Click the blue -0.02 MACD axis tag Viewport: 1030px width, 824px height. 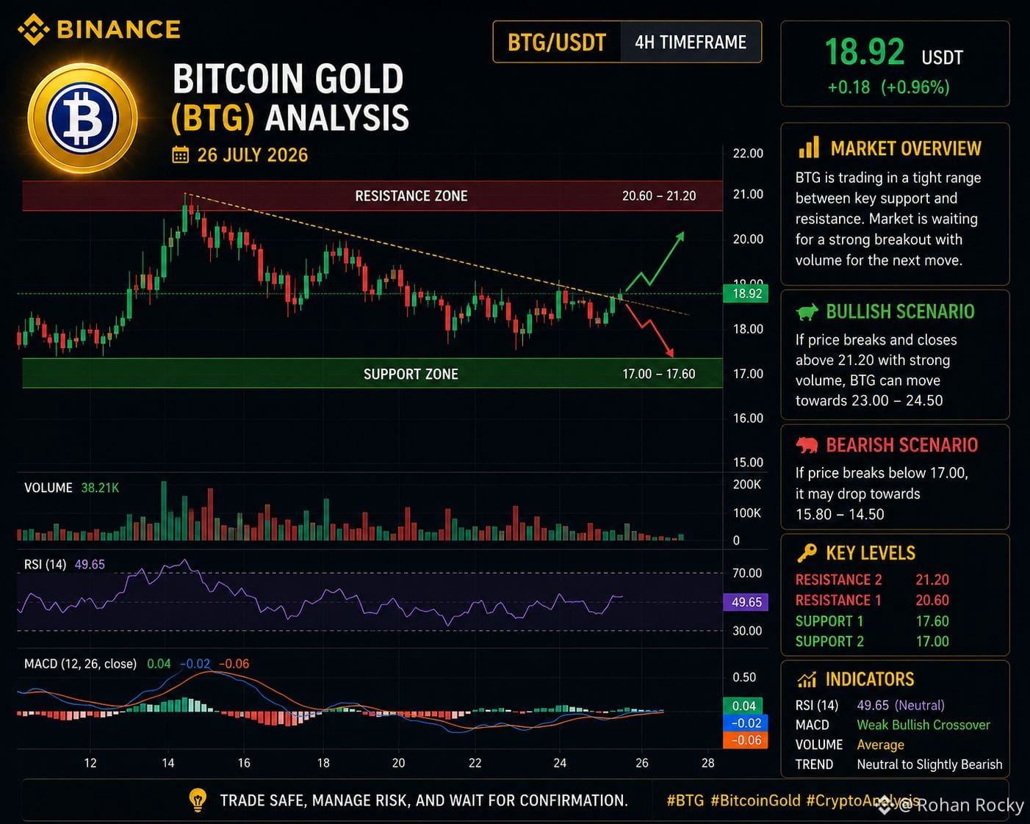(745, 723)
